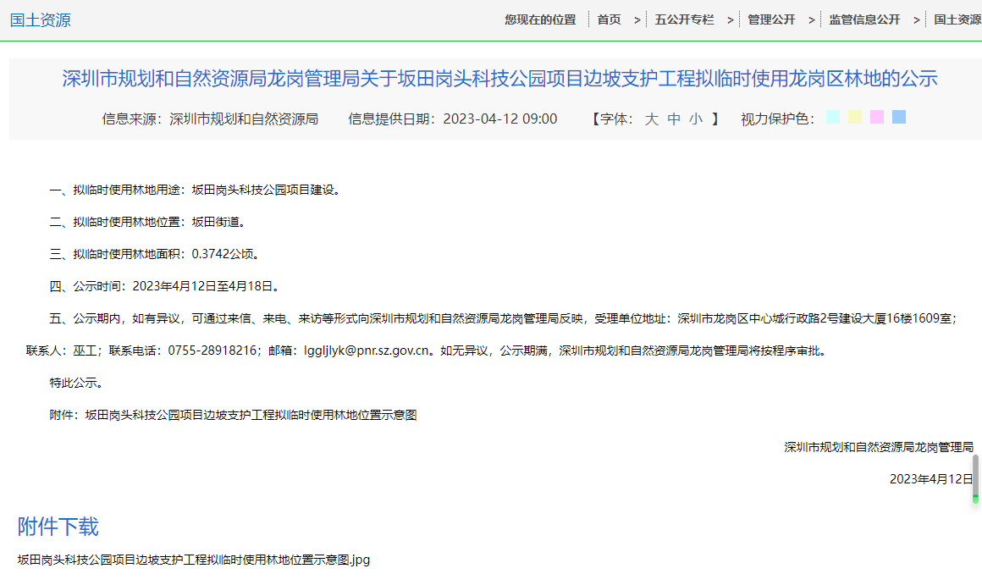Open 五公开专栏 breadcrumb item
The image size is (982, 585).
point(684,19)
